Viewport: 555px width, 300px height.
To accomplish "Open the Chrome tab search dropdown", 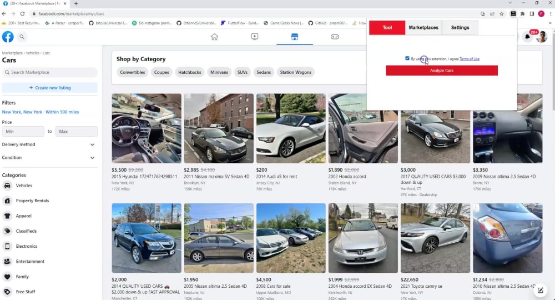I will 510,3.
